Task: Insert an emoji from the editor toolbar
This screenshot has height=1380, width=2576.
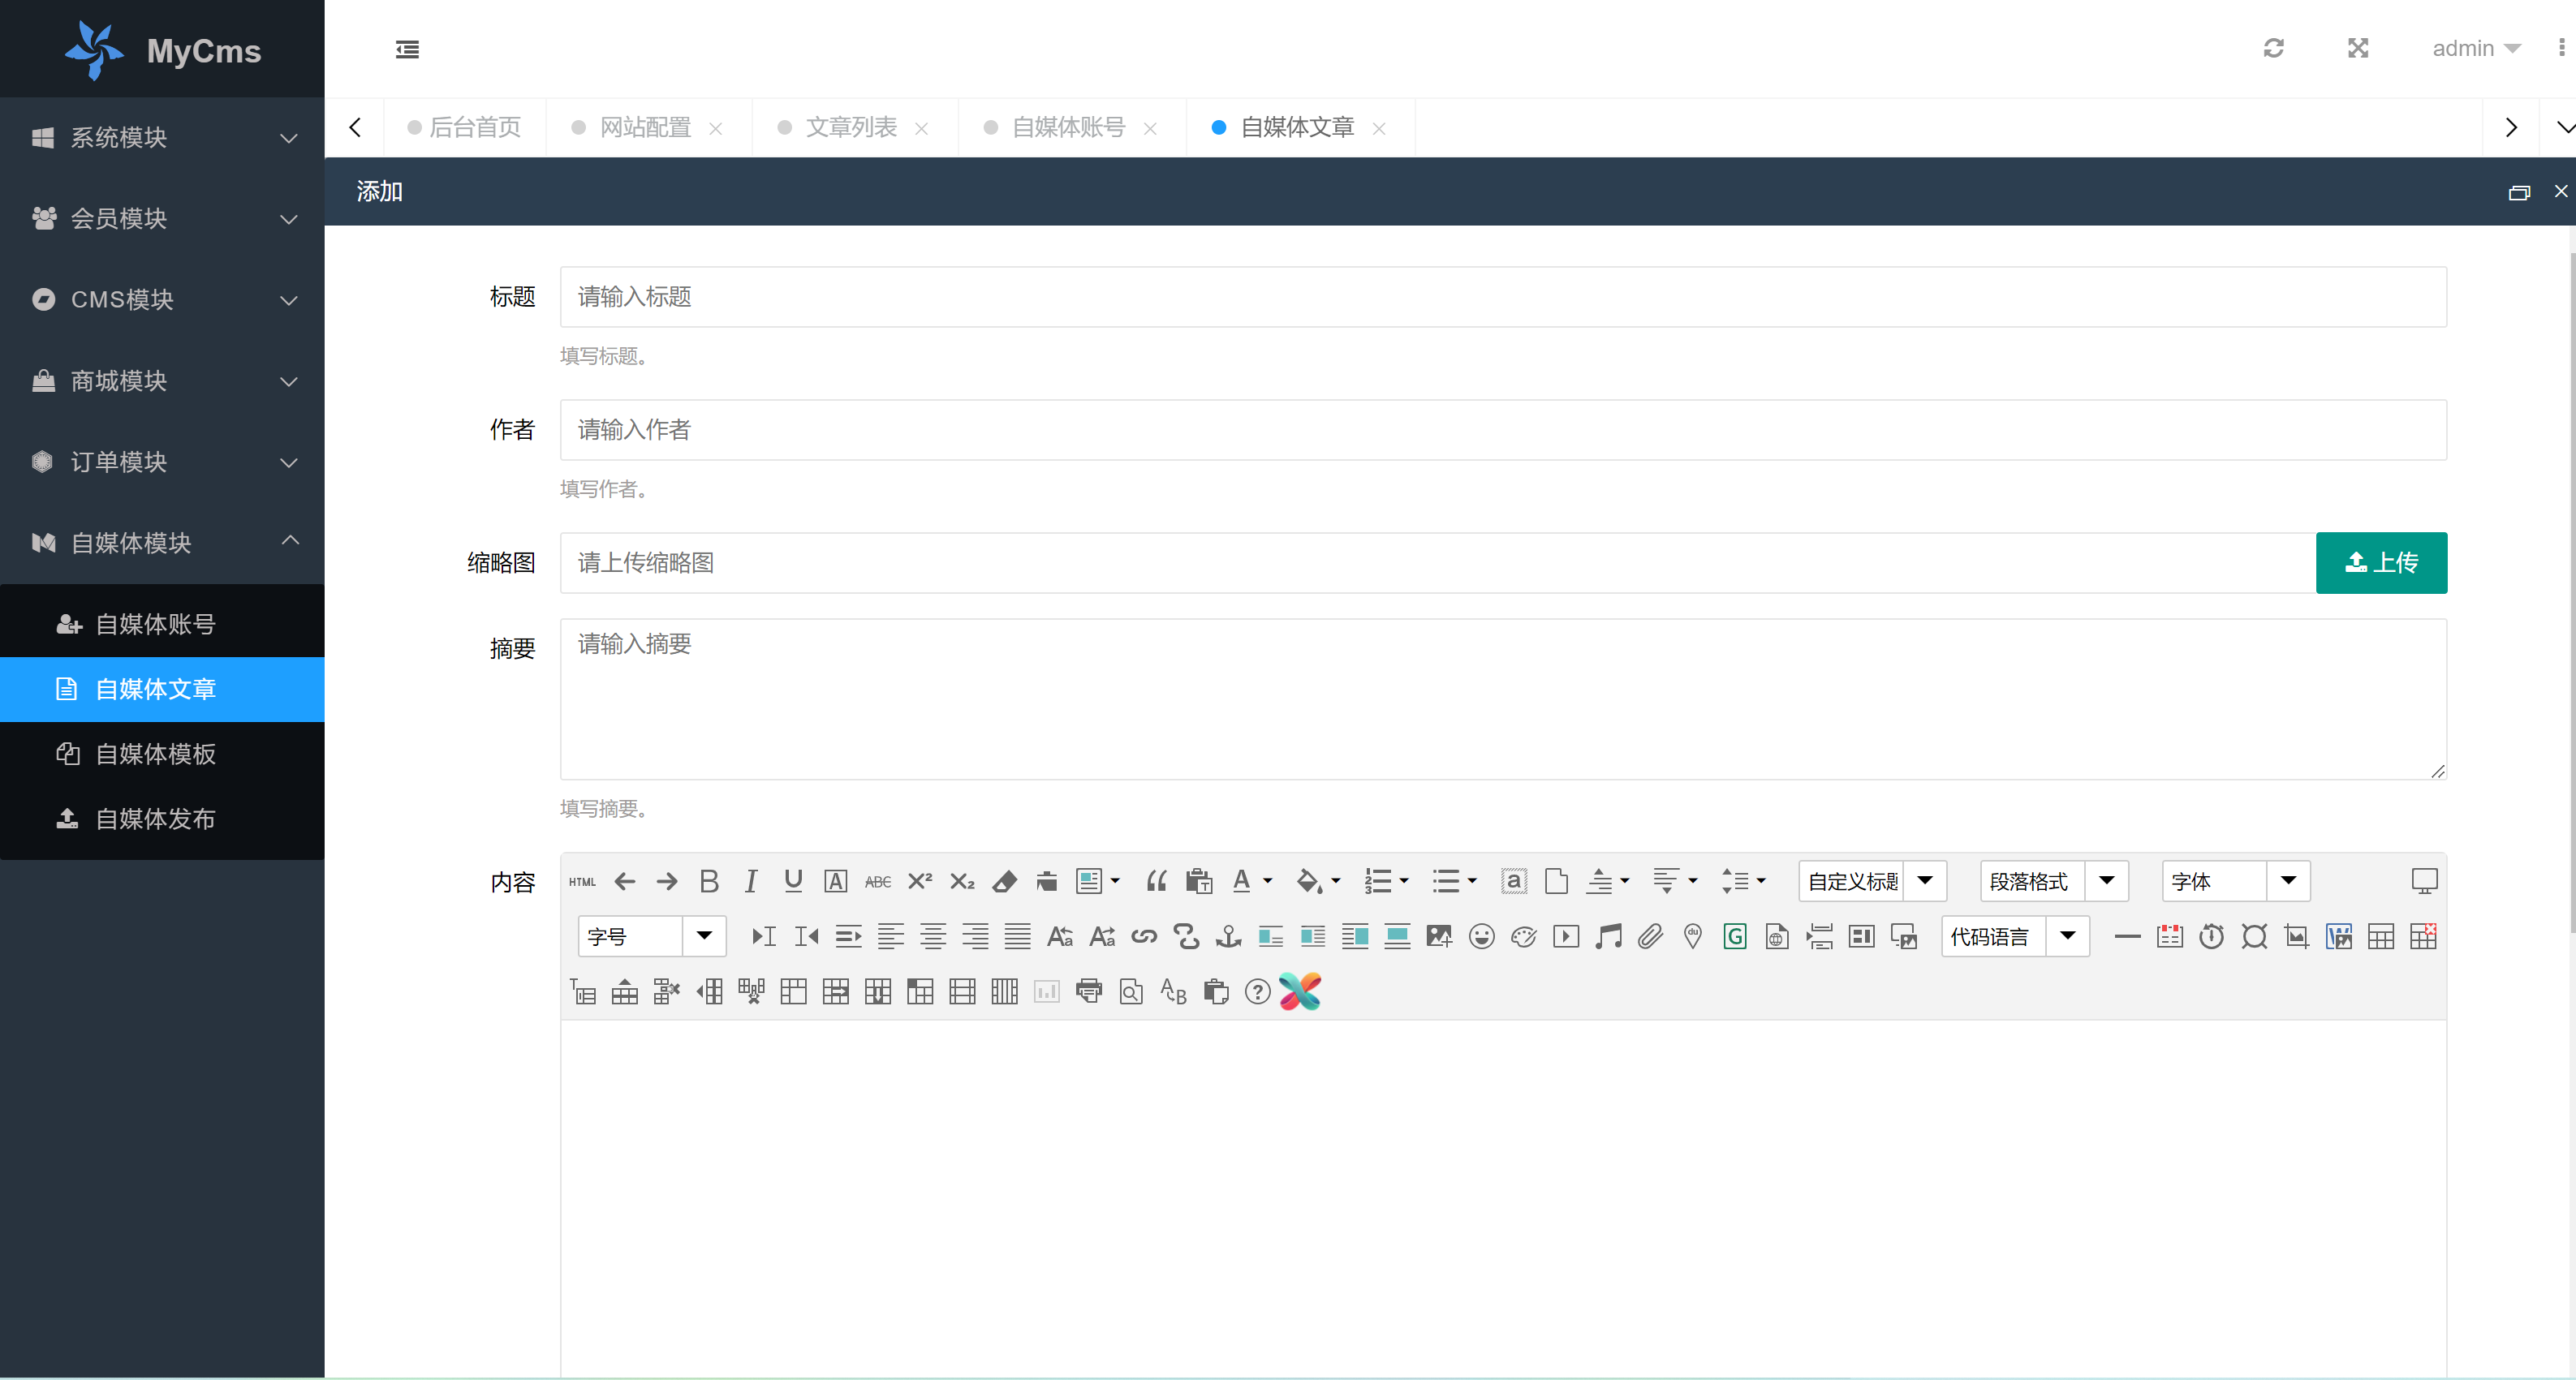Action: click(x=1482, y=936)
